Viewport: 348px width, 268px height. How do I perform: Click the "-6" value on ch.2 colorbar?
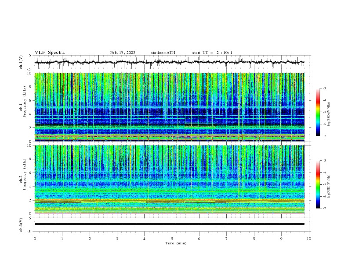pos(324,196)
